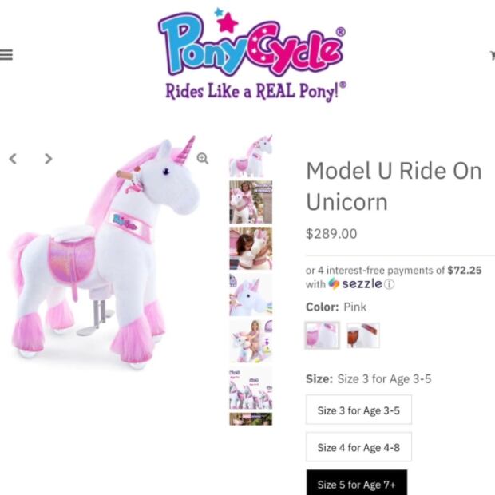This screenshot has width=495, height=495.
Task: Show next product image arrow
Action: click(48, 159)
